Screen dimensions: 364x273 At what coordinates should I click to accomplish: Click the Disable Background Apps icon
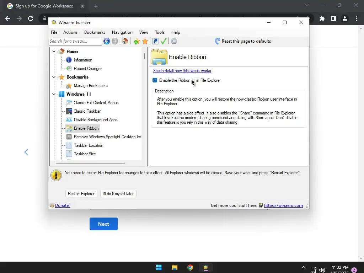pos(69,120)
